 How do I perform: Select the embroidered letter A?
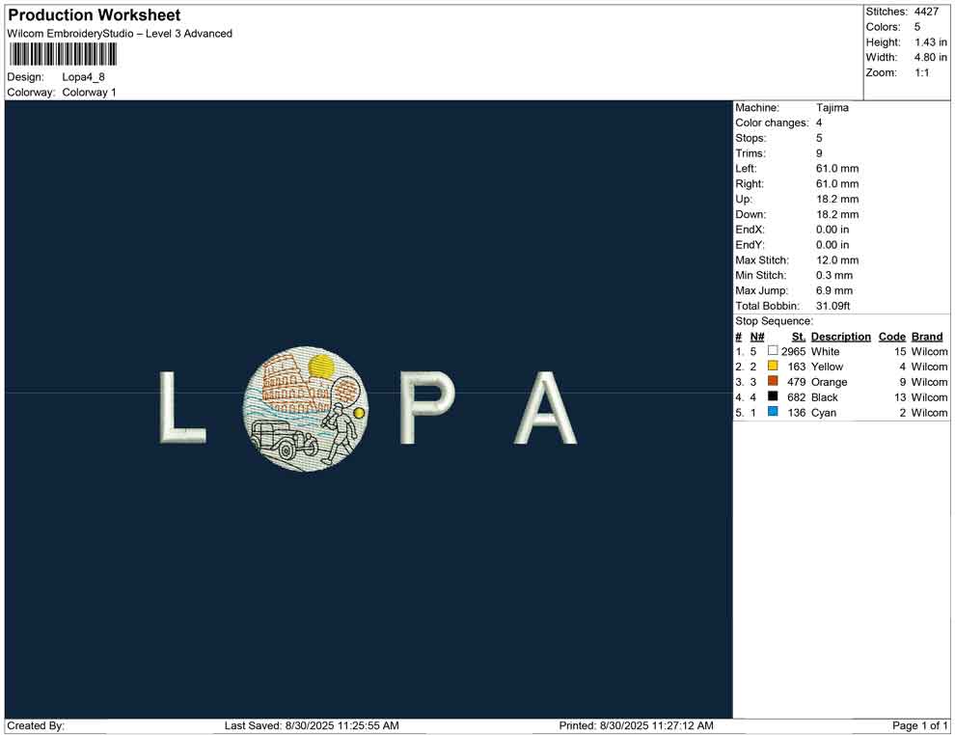547,407
